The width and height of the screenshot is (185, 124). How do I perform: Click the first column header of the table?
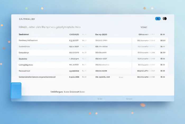pos(24,34)
